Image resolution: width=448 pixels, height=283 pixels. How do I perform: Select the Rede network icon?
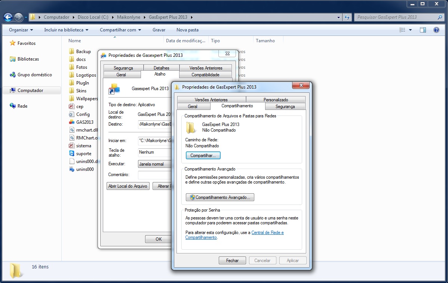point(13,106)
